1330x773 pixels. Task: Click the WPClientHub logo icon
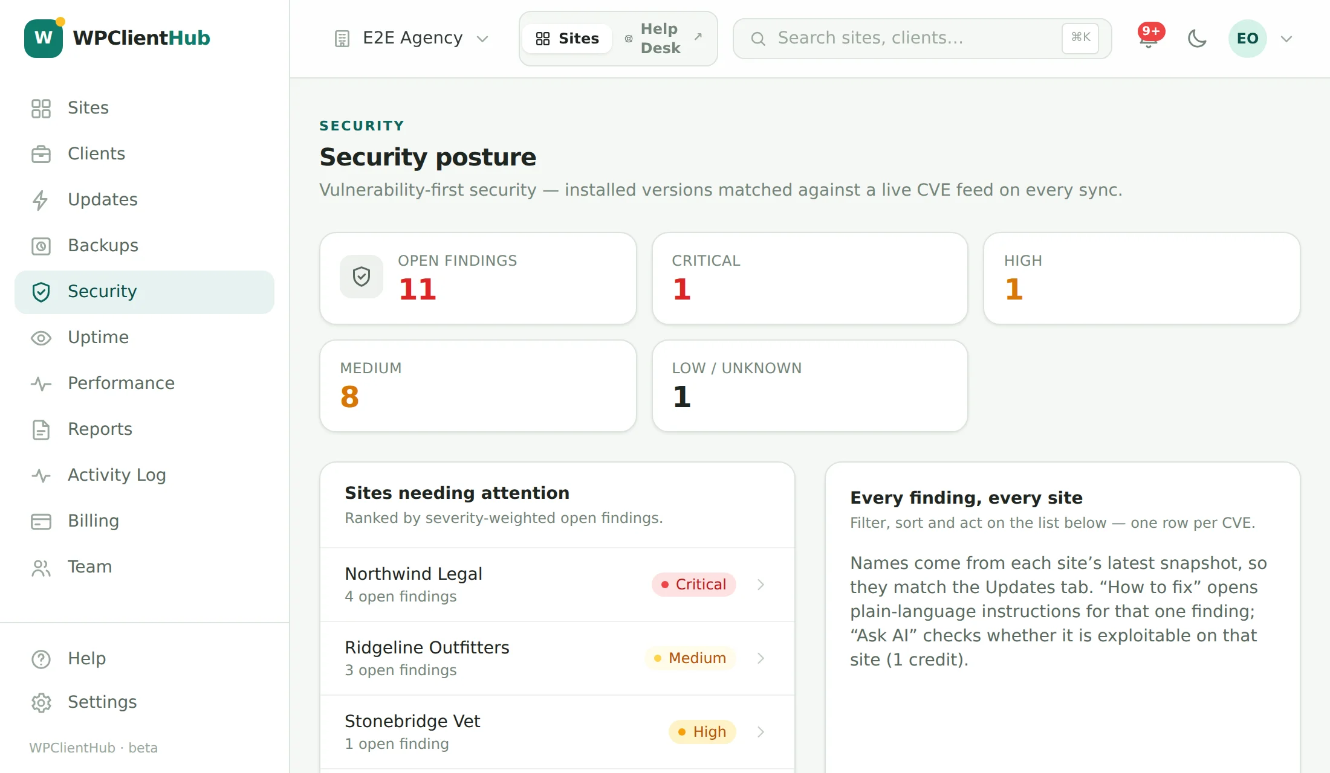click(44, 38)
